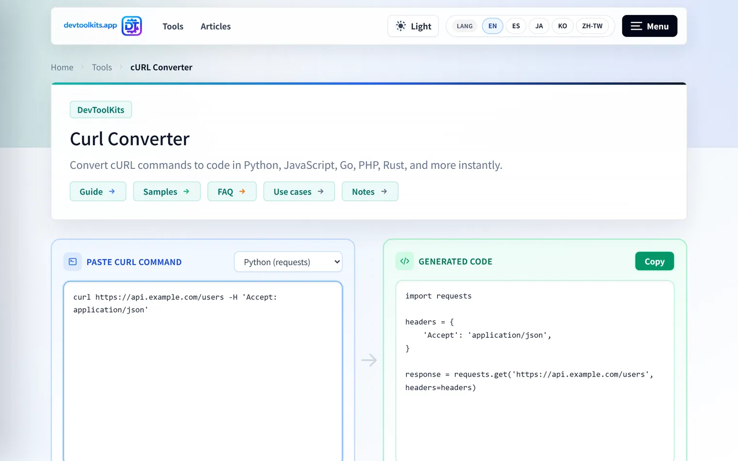Click the cURL Converter breadcrumb text
The image size is (738, 461).
[x=161, y=67]
